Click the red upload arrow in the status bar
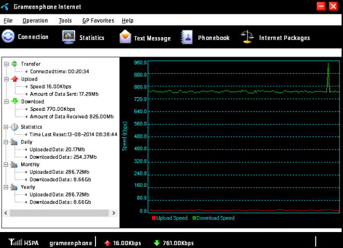343x248 pixels. click(107, 243)
